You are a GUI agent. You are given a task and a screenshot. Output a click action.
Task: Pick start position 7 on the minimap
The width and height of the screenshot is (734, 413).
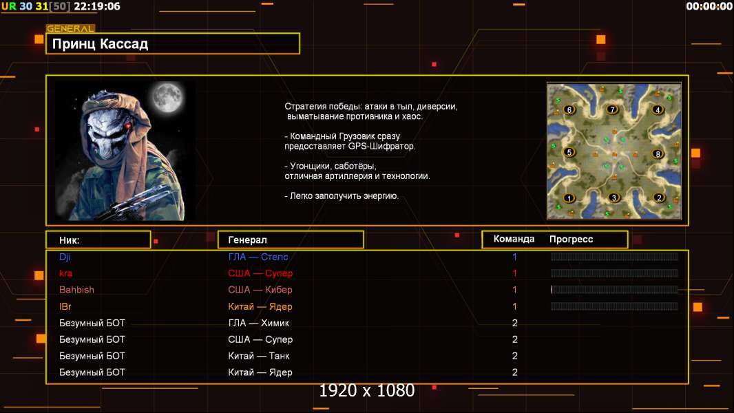[612, 109]
